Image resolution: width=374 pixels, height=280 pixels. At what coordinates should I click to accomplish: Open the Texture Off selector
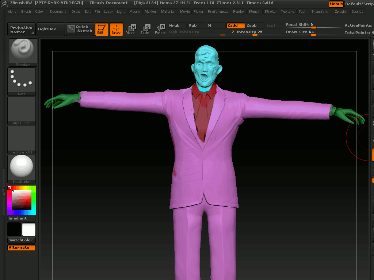pyautogui.click(x=22, y=139)
